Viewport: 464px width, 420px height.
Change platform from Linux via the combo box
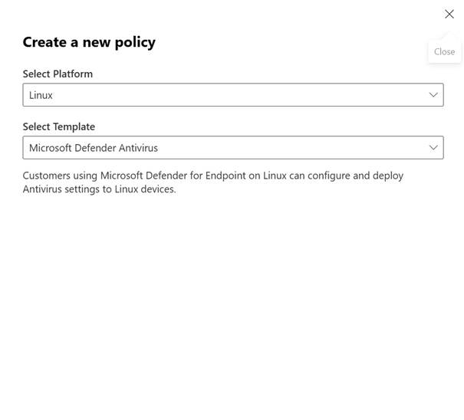point(233,94)
